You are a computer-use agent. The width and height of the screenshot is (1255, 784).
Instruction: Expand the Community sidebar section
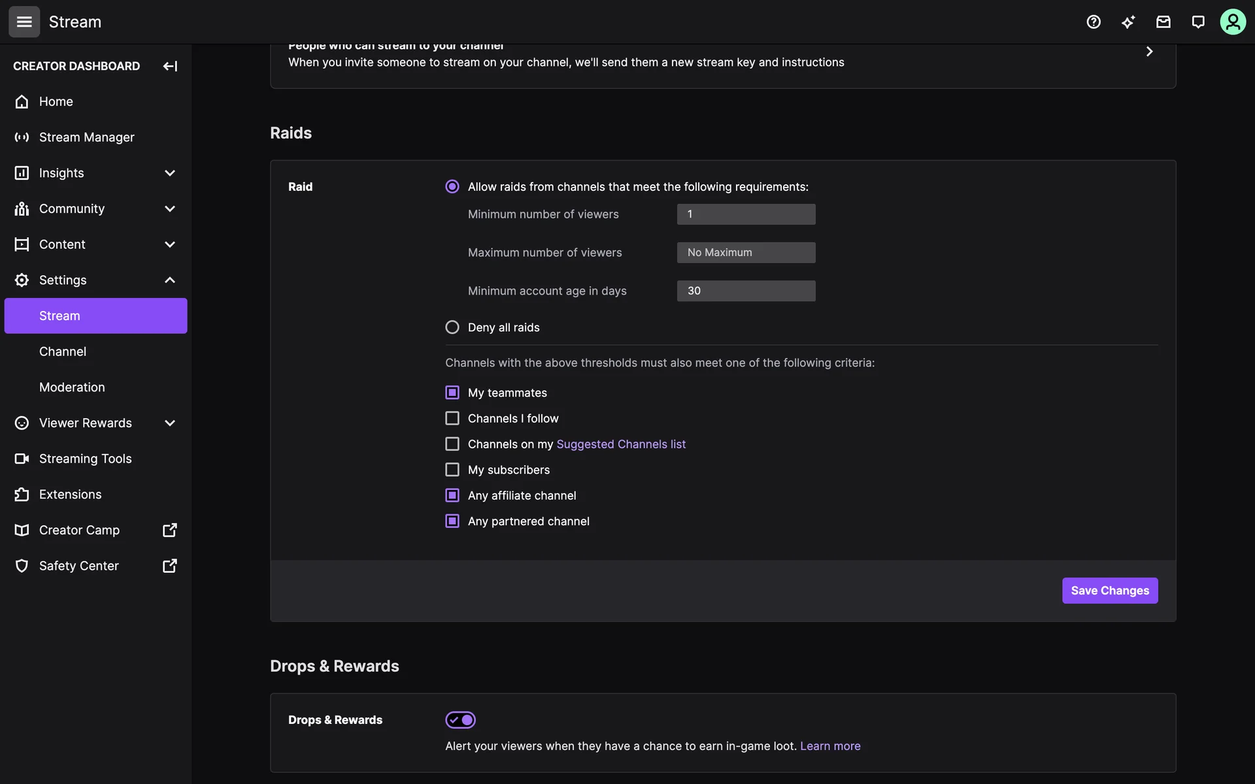tap(170, 209)
